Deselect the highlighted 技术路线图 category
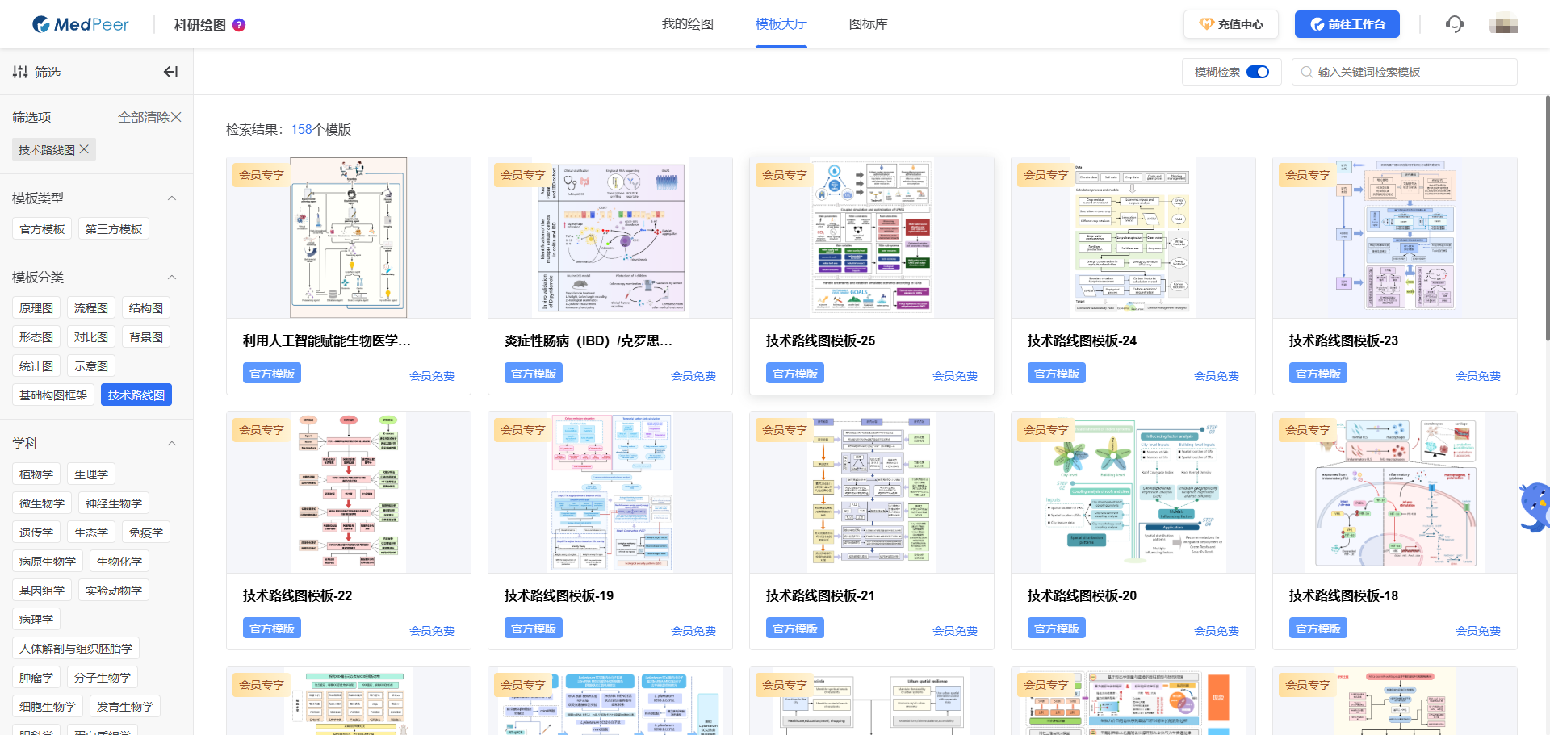The width and height of the screenshot is (1550, 735). [x=136, y=395]
